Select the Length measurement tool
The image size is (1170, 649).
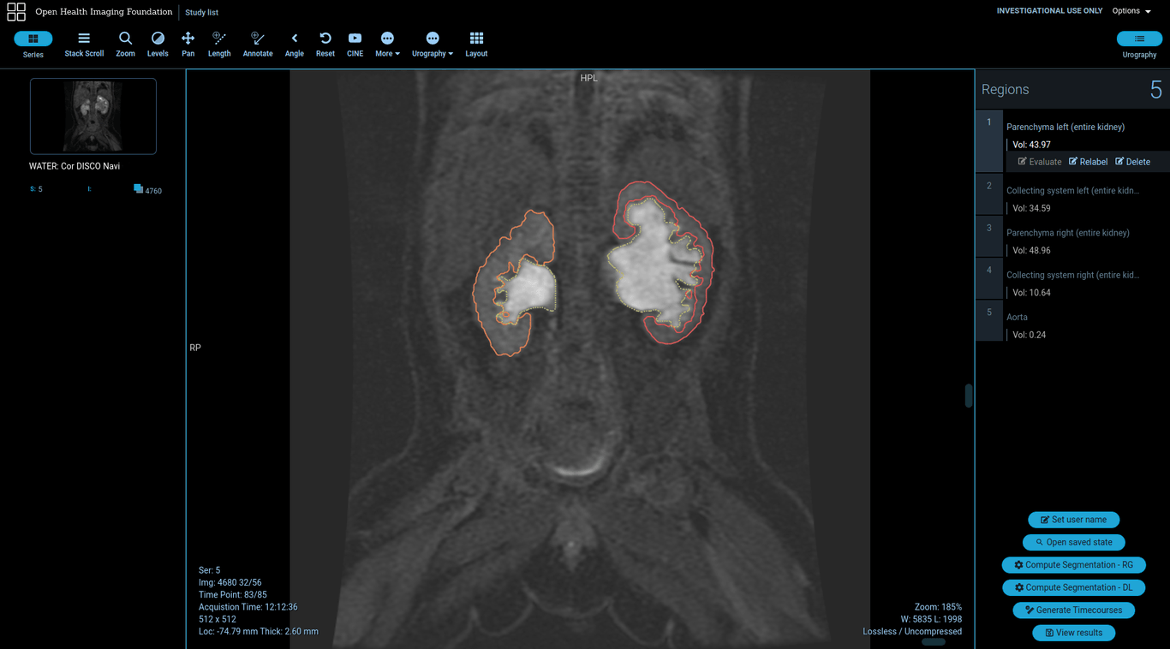click(219, 44)
